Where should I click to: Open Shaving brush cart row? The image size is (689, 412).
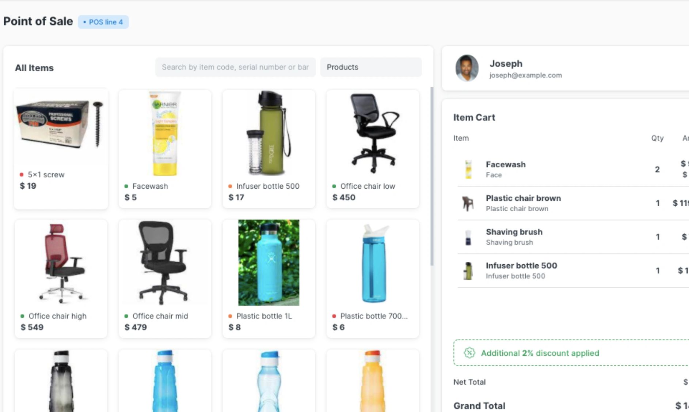pyautogui.click(x=573, y=237)
